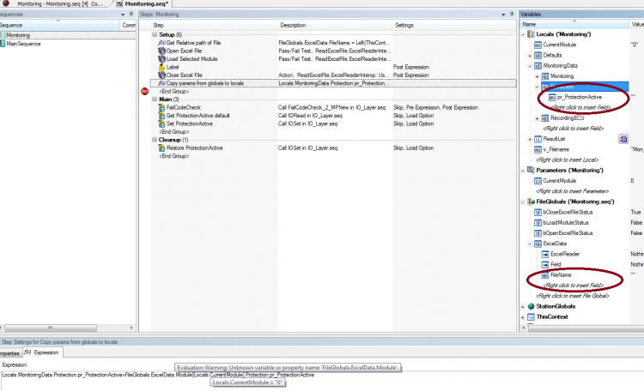This screenshot has width=644, height=391.
Task: Click the Restore ProtectionActive step icon
Action: [x=161, y=147]
